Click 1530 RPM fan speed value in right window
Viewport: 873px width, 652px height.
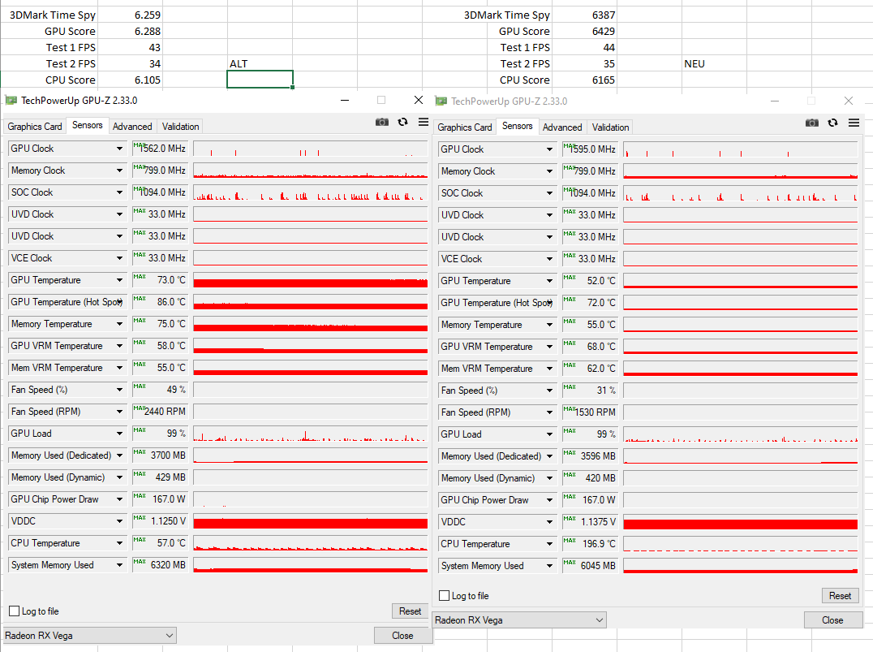pos(590,412)
